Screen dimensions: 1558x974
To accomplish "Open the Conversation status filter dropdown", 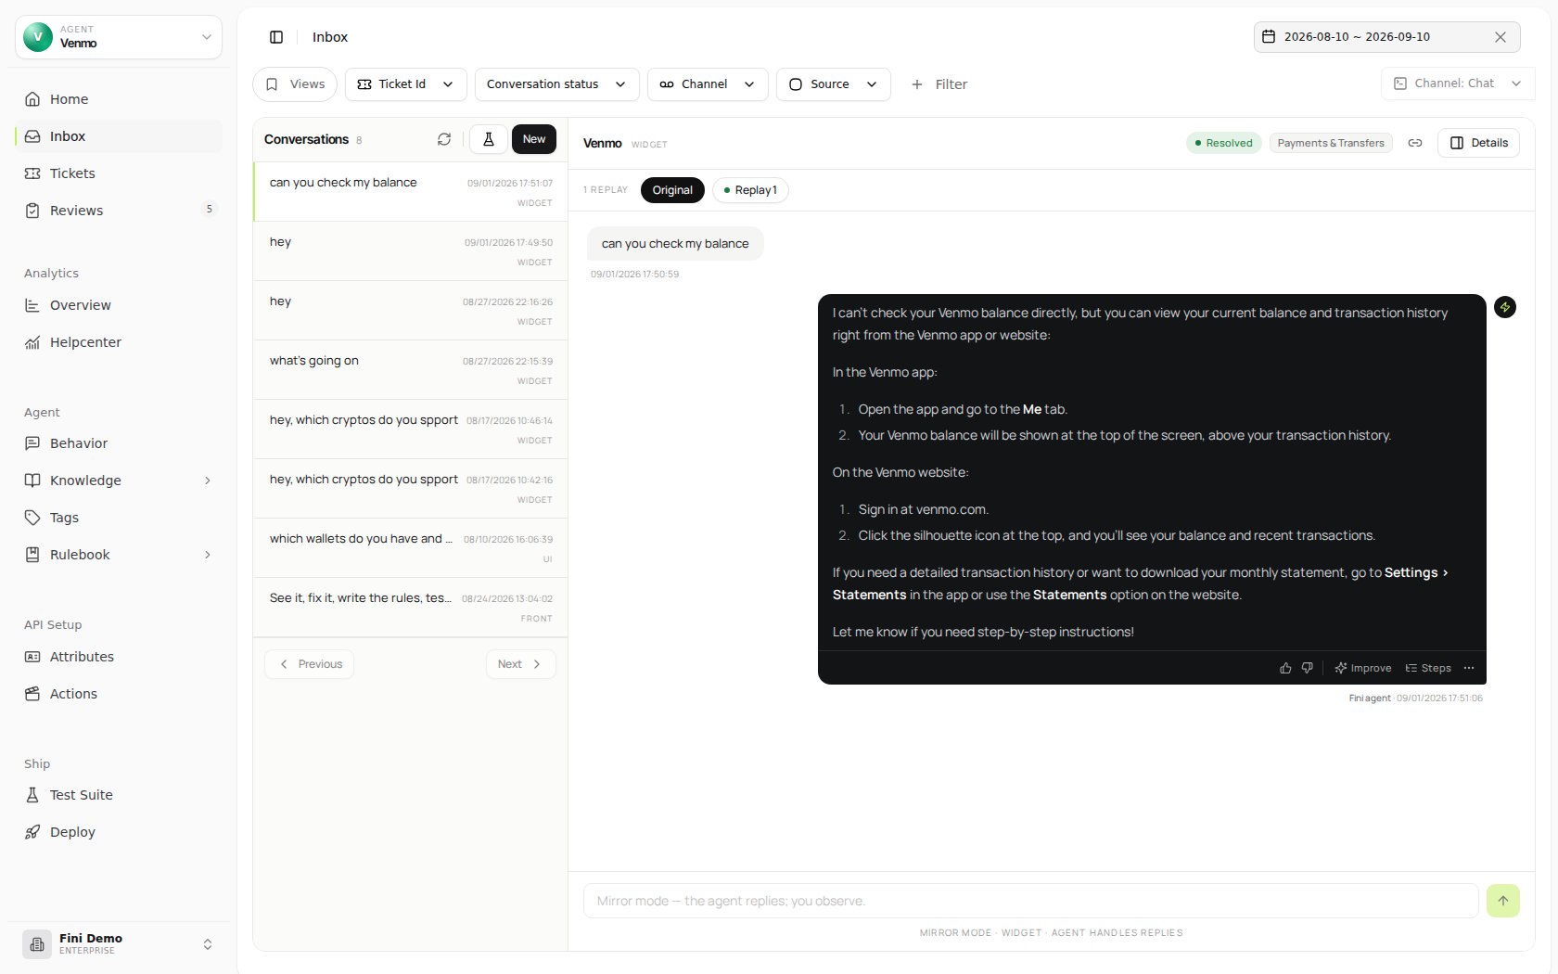I will 557,84.
